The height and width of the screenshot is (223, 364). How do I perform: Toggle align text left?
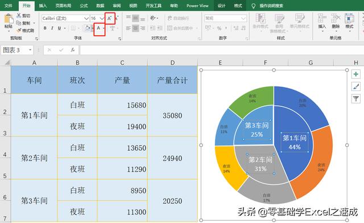click(x=129, y=28)
